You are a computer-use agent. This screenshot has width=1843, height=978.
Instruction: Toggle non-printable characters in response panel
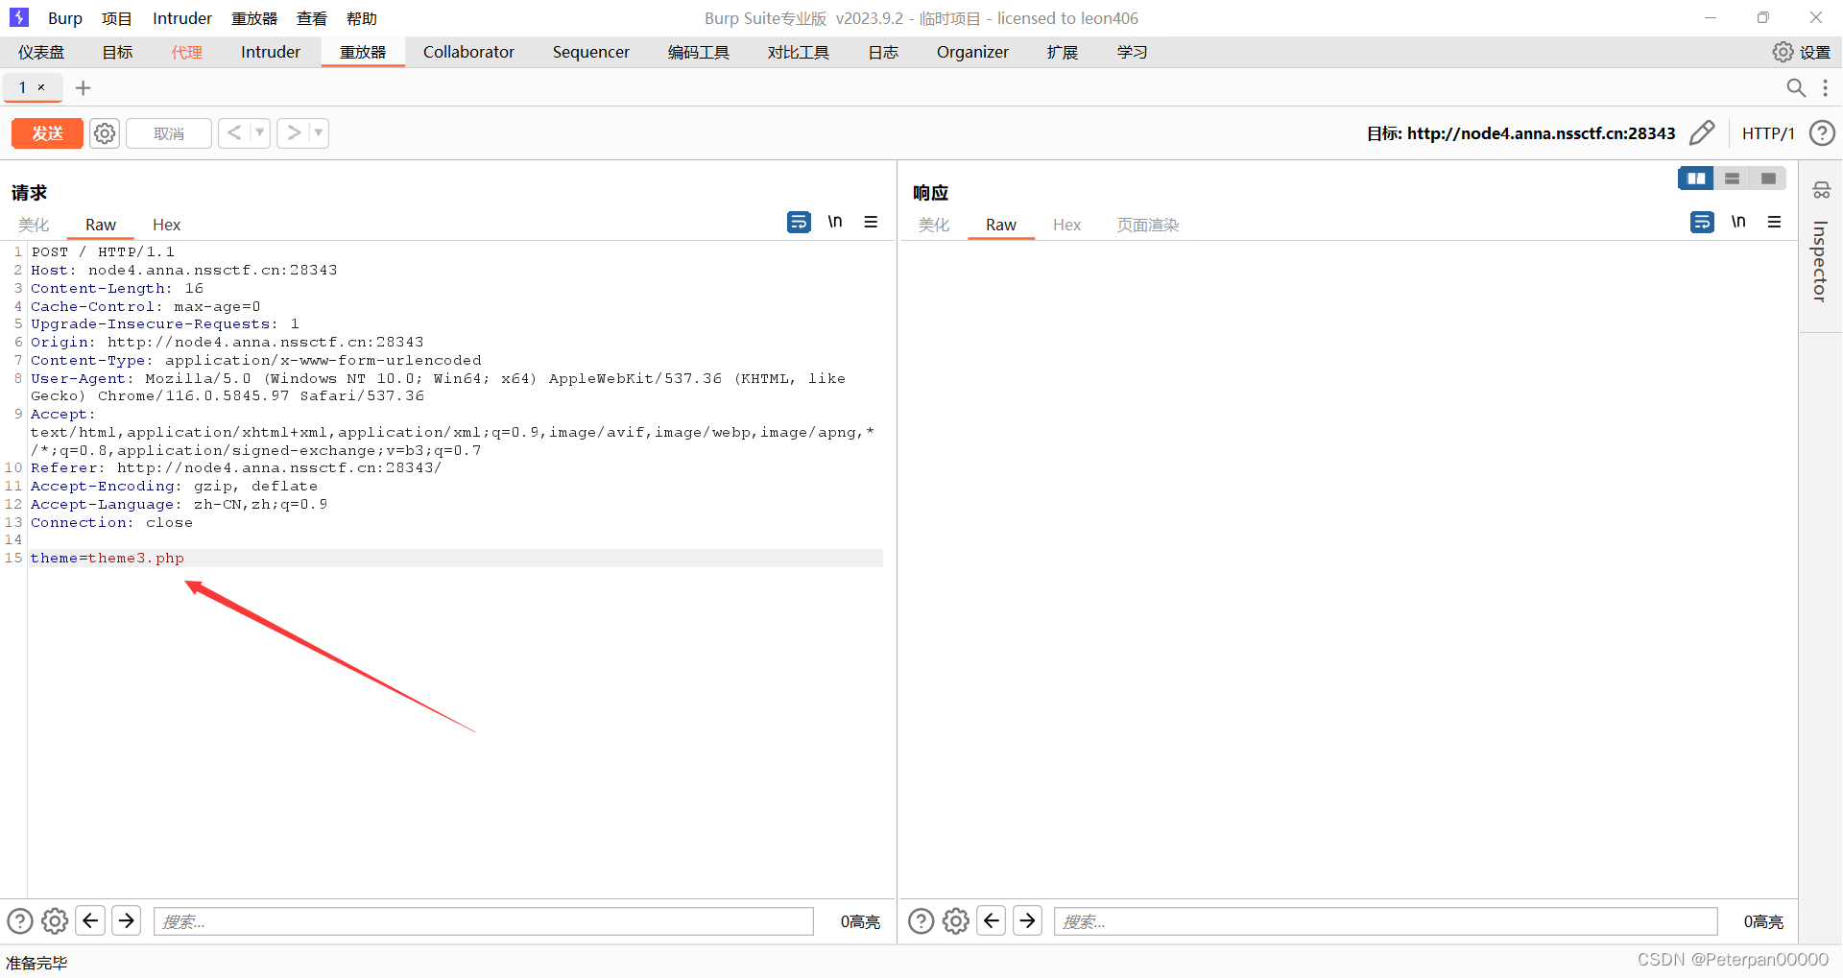click(1738, 222)
